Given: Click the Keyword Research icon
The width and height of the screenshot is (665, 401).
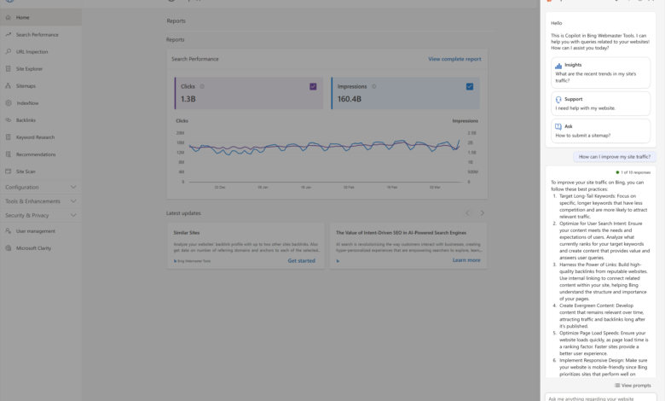Looking at the screenshot, I should pyautogui.click(x=8, y=137).
